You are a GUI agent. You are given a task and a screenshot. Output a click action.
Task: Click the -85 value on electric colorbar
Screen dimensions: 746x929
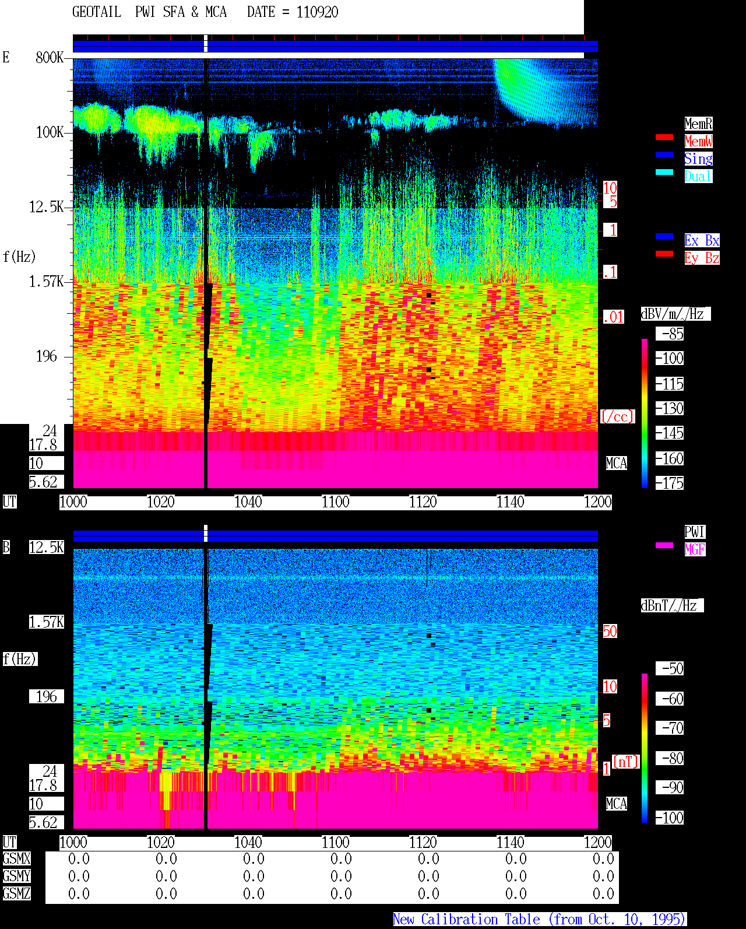click(670, 334)
